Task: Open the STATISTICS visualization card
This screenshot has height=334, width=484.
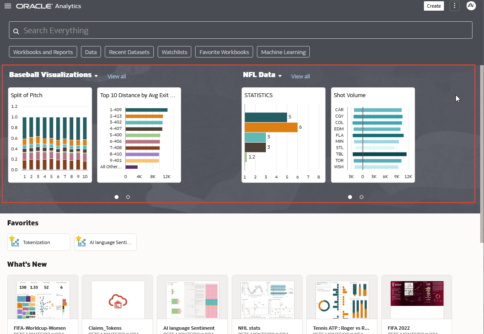Action: click(283, 135)
